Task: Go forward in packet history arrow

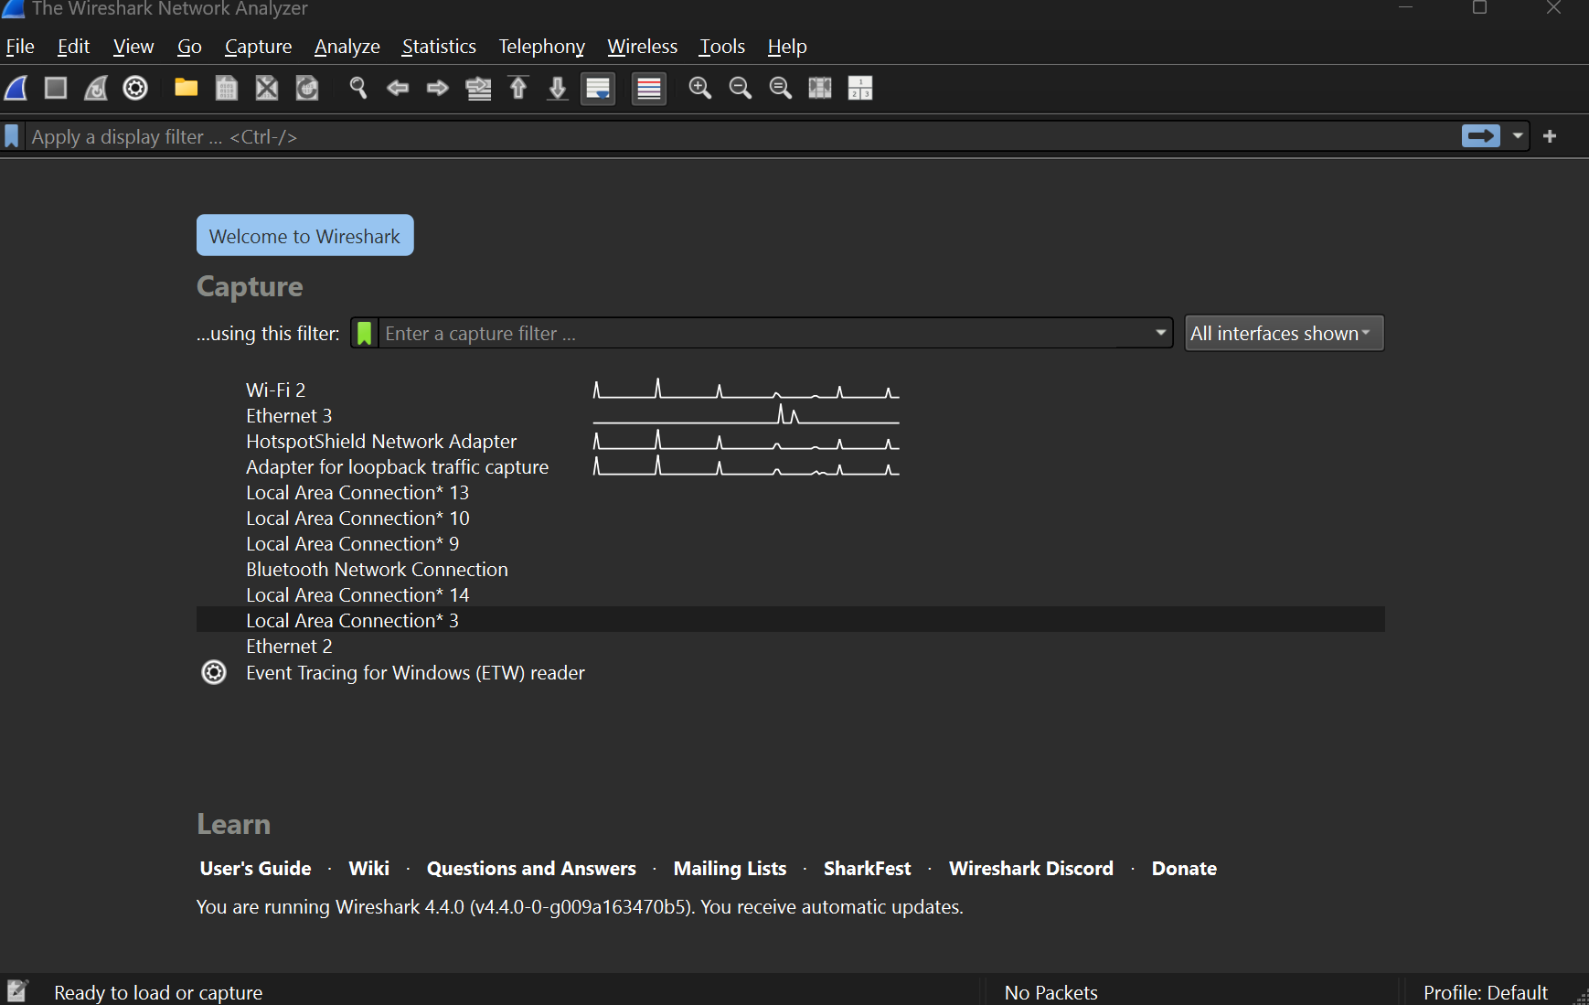Action: click(x=438, y=88)
